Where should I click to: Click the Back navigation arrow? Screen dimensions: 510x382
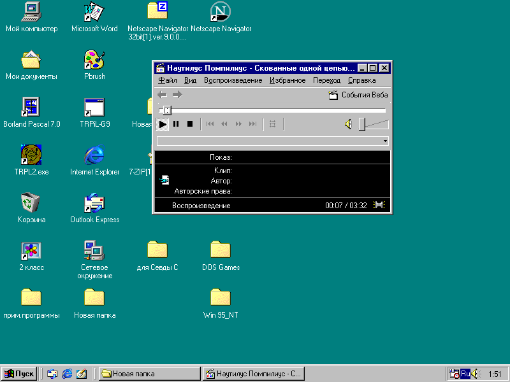pos(161,94)
